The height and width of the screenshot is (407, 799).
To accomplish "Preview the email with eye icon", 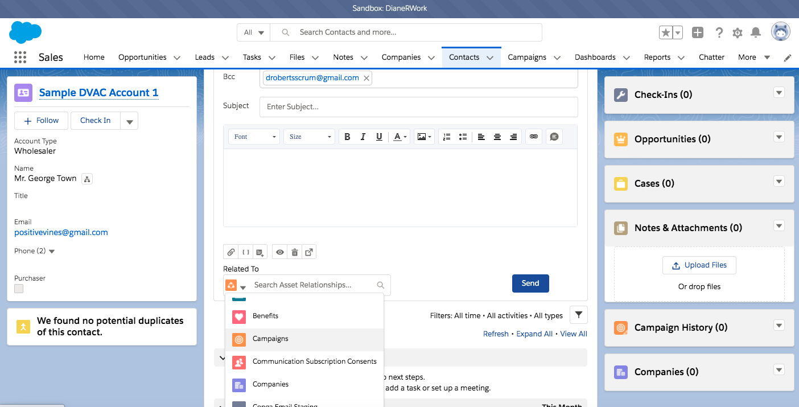I will pos(279,252).
